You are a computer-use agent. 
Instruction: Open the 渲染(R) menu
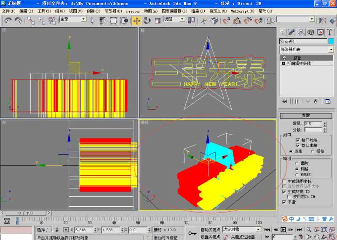click(x=198, y=11)
